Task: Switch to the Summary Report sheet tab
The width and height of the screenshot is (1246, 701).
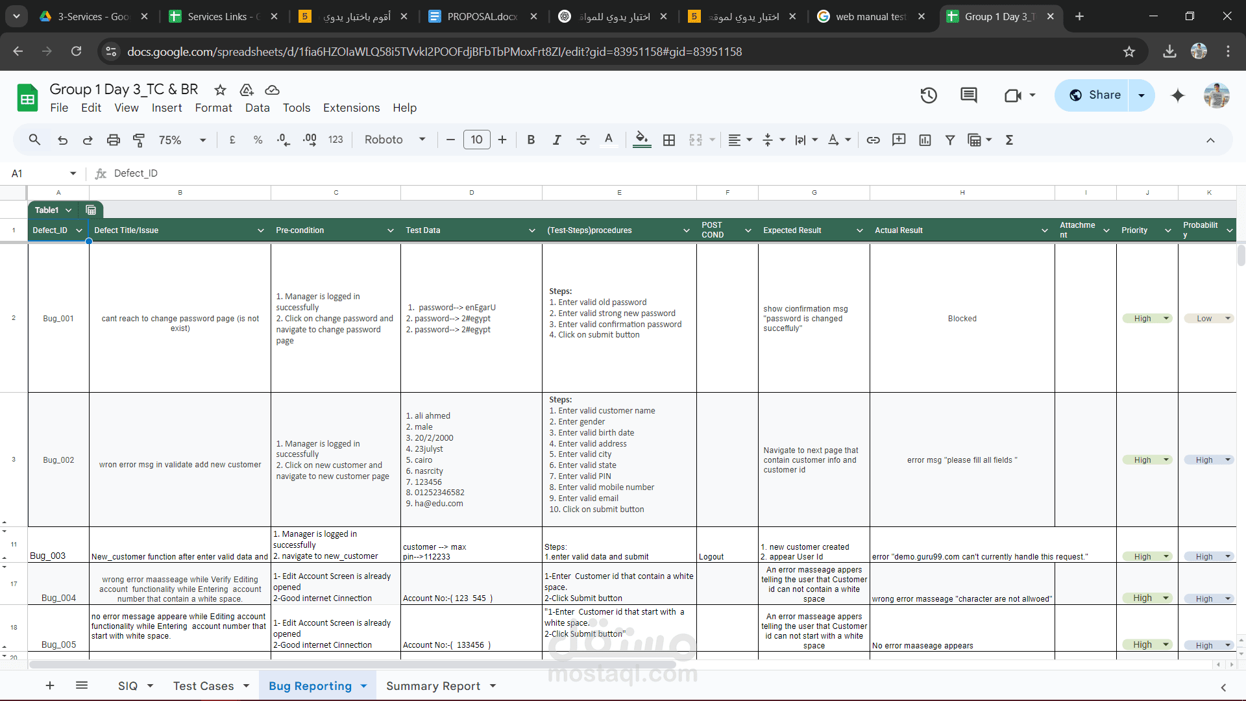Action: point(434,686)
